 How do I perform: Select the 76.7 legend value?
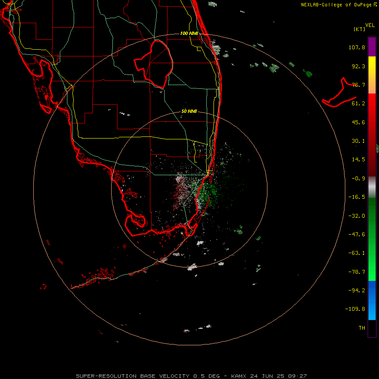point(358,85)
